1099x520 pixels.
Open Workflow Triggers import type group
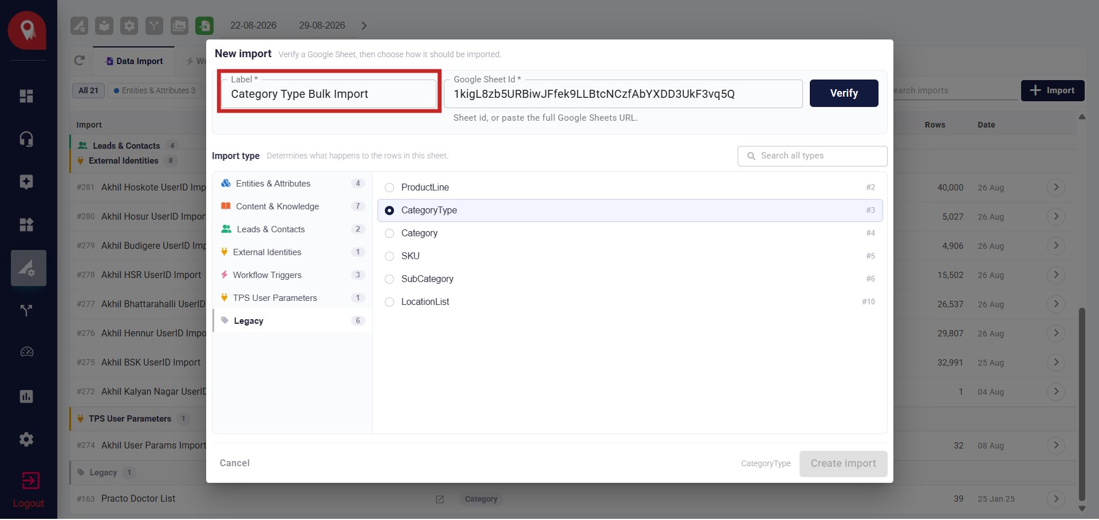click(292, 275)
